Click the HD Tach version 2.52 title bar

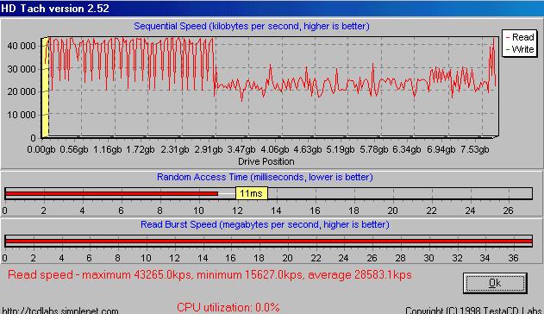272,9
